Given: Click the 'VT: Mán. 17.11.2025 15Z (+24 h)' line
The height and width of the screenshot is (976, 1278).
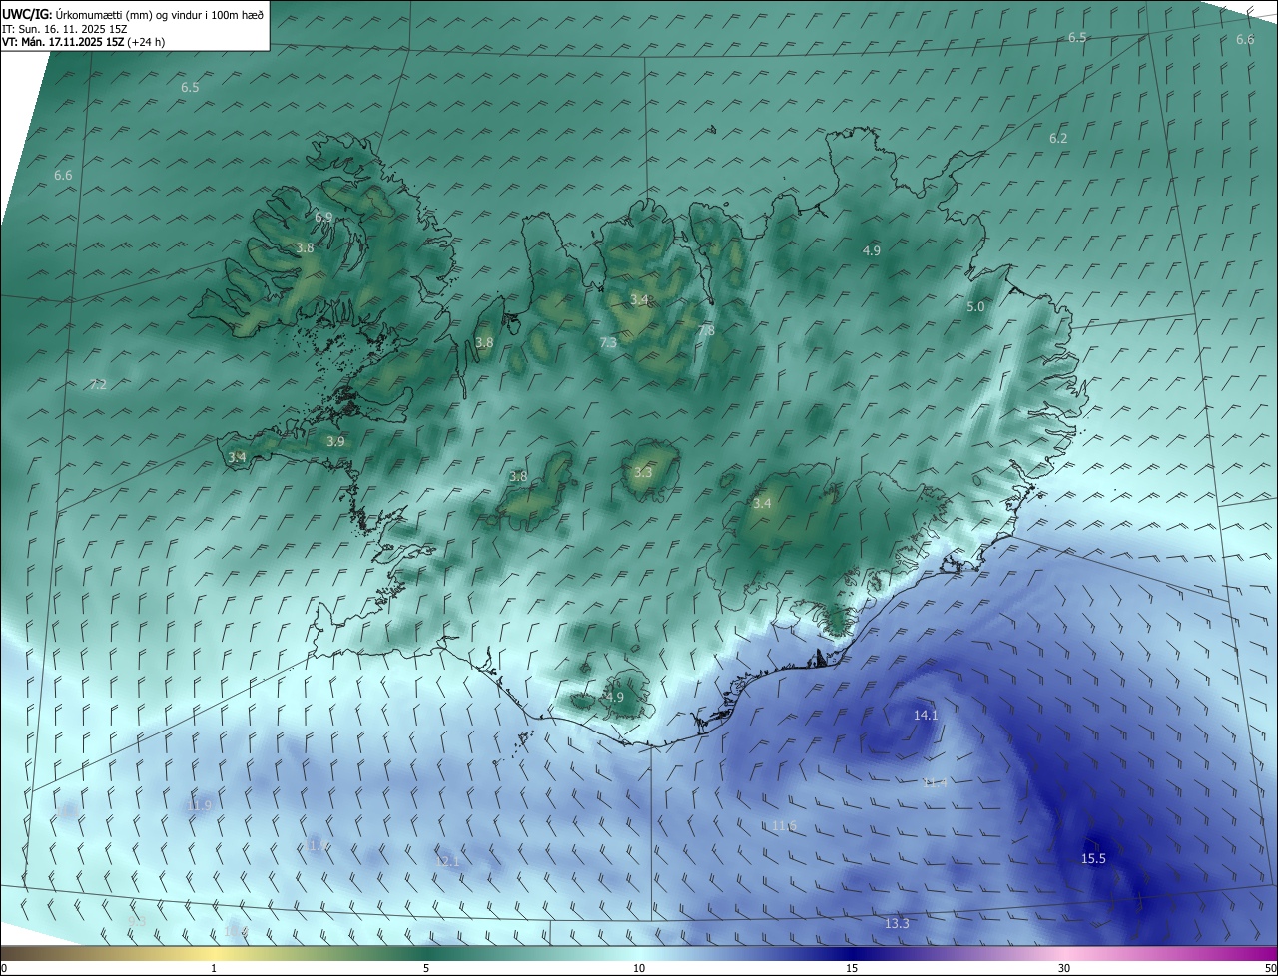Looking at the screenshot, I should [84, 42].
